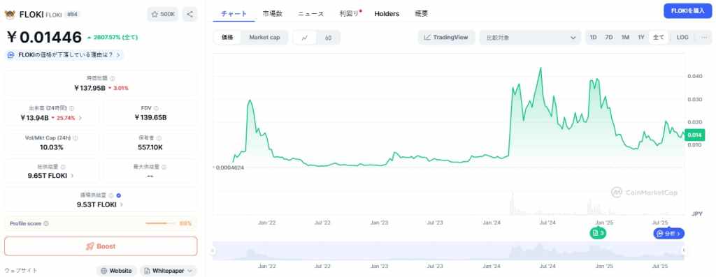Show info icon for 保有者

point(159,138)
